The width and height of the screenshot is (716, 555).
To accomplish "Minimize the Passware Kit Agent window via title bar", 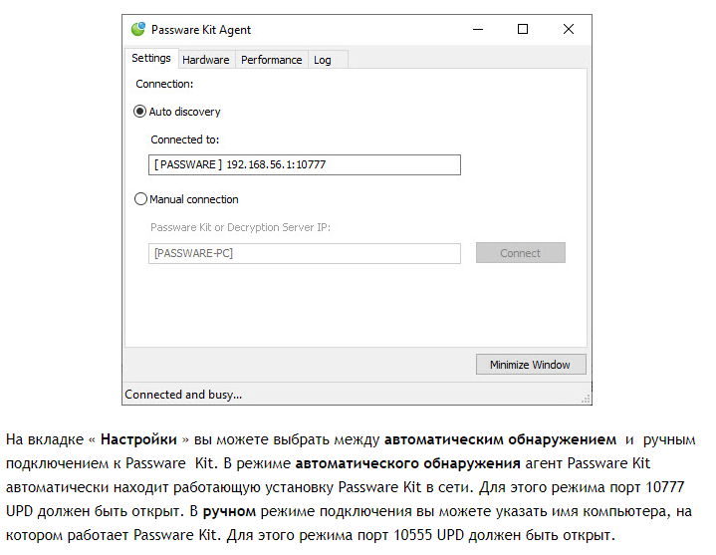I will [x=477, y=30].
